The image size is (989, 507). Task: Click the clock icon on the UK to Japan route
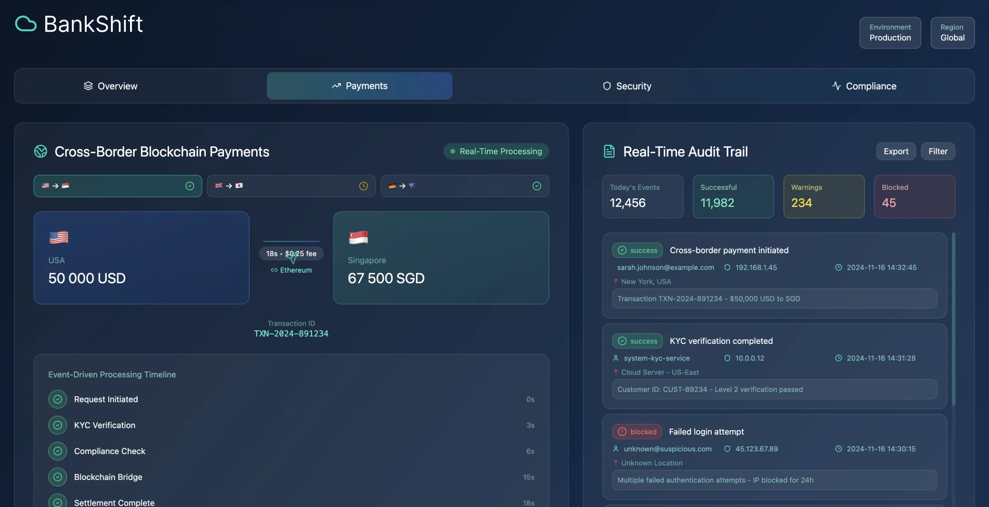click(363, 186)
